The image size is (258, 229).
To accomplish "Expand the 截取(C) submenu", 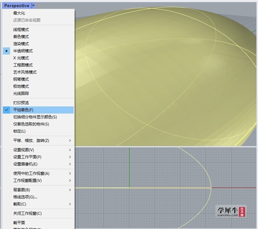I will [x=38, y=204].
